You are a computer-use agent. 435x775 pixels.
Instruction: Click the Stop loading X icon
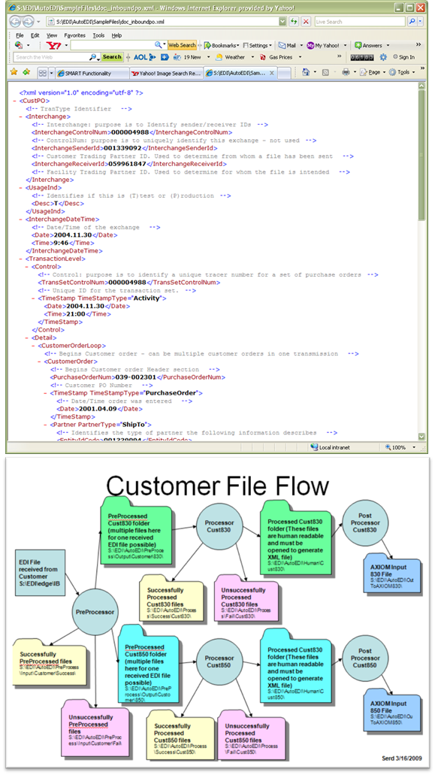pyautogui.click(x=306, y=22)
